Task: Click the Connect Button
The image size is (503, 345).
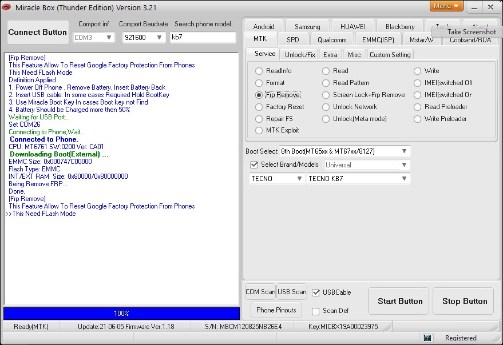Action: (38, 32)
